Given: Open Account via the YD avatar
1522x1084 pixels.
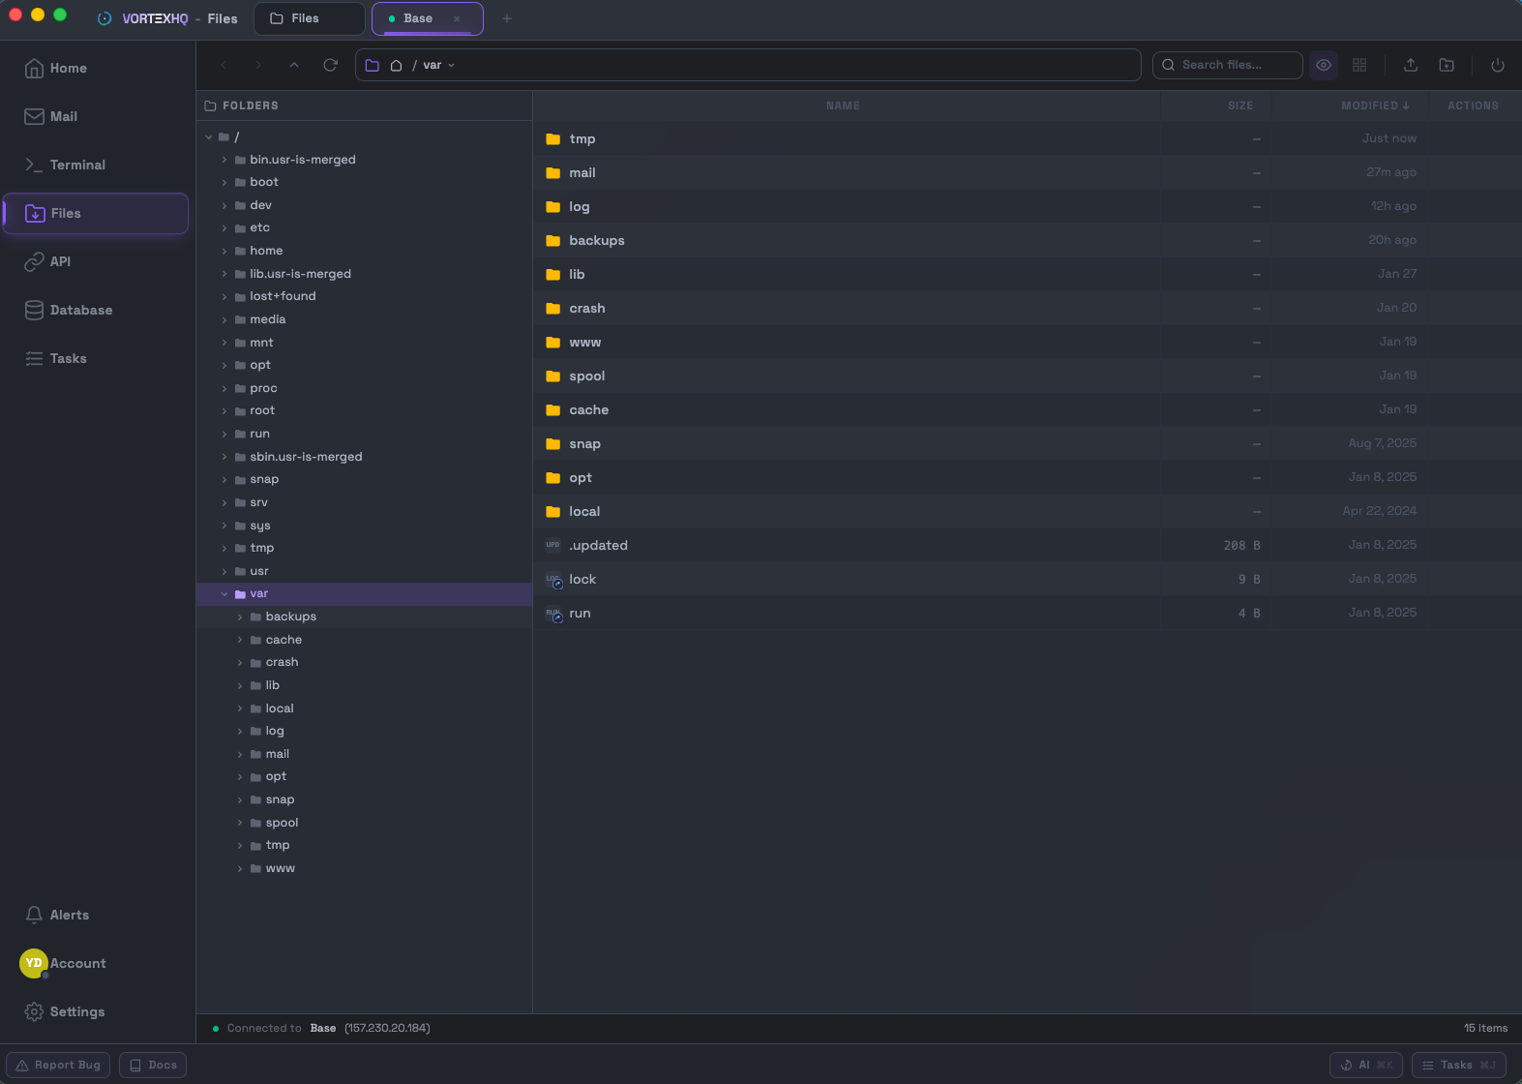Looking at the screenshot, I should (x=34, y=963).
